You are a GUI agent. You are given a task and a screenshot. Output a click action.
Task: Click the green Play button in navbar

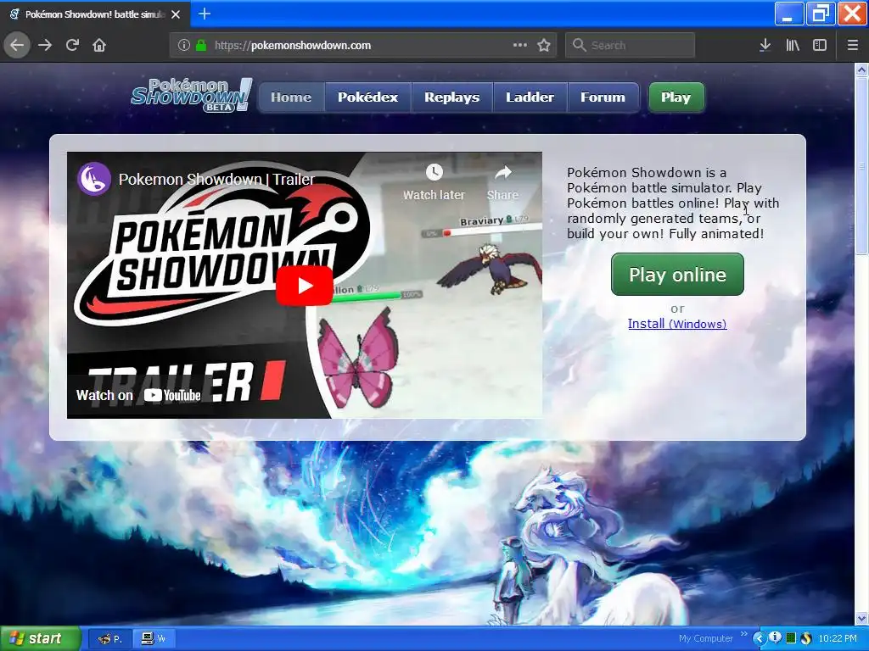(x=676, y=97)
